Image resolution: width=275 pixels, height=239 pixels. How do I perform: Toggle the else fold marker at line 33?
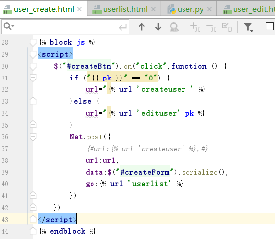(33, 101)
